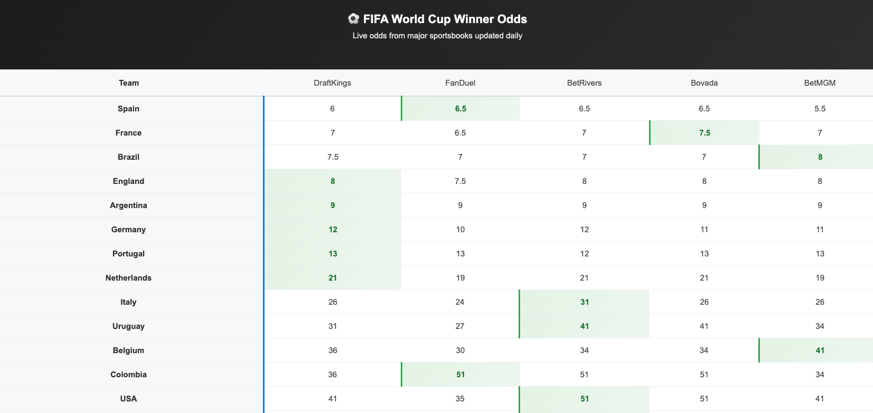Click the Netherlands team label
This screenshot has height=413, width=873.
(128, 278)
